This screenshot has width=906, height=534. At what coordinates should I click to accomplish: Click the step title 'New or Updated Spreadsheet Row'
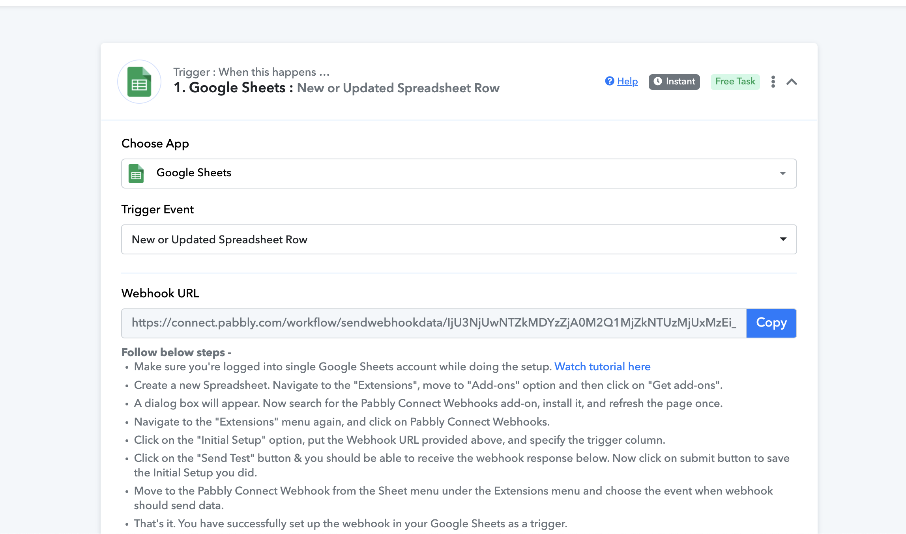pos(398,88)
